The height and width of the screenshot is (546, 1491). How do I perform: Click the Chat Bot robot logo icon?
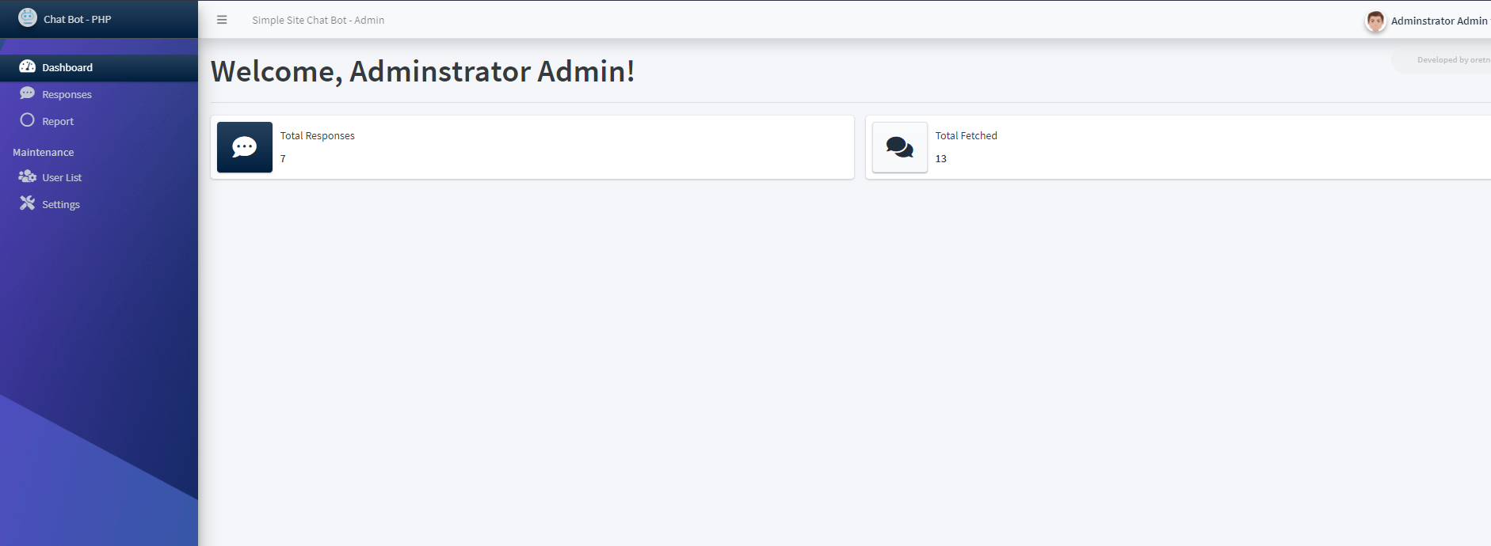coord(28,17)
